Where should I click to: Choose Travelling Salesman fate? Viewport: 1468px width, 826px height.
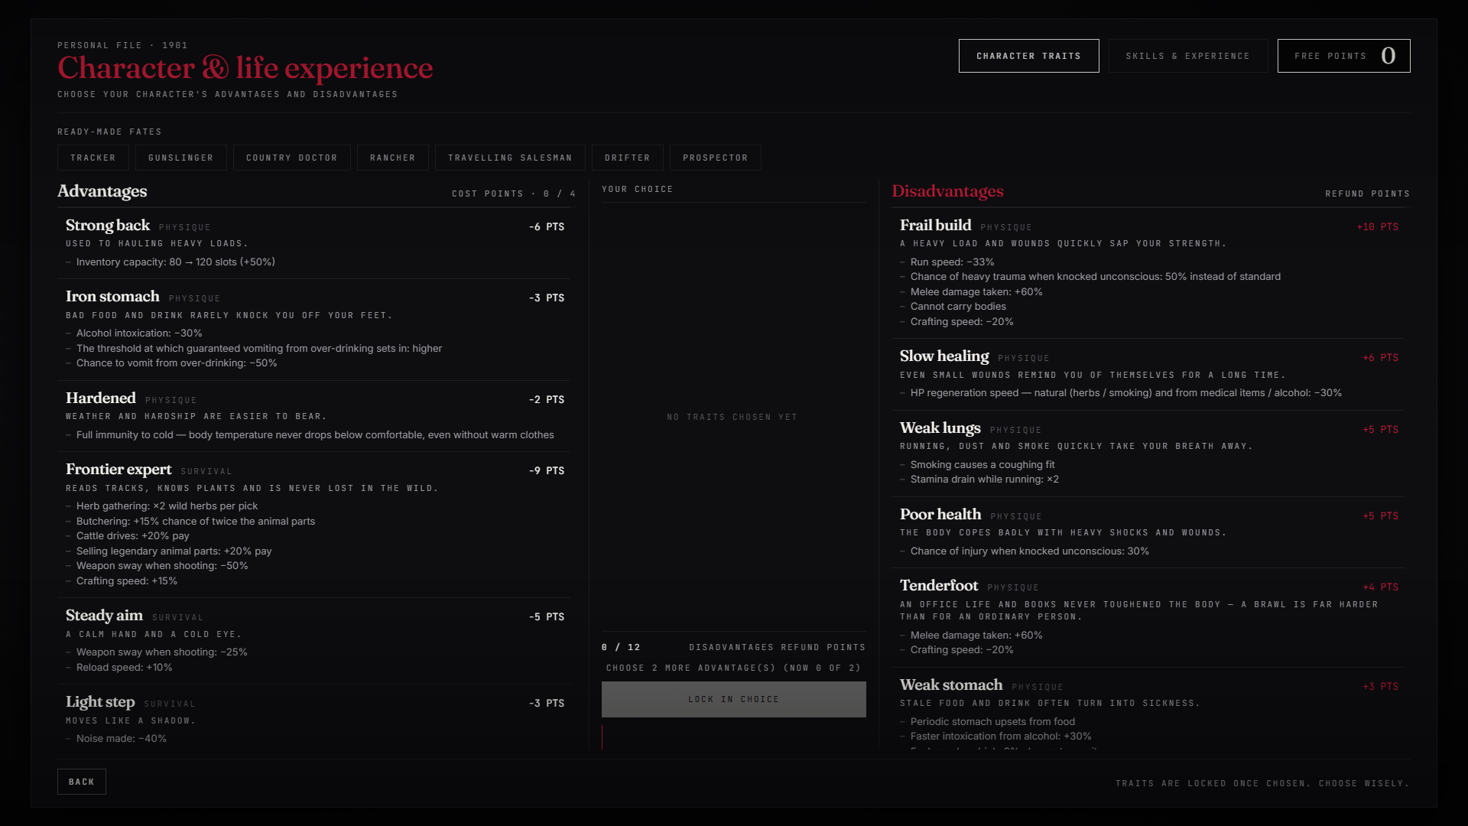pos(510,158)
